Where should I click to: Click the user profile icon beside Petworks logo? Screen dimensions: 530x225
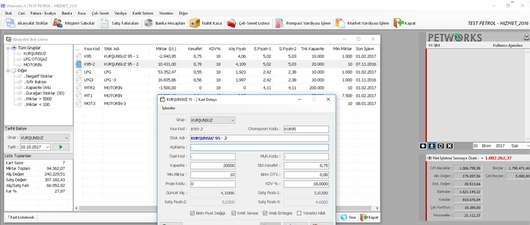coord(527,37)
